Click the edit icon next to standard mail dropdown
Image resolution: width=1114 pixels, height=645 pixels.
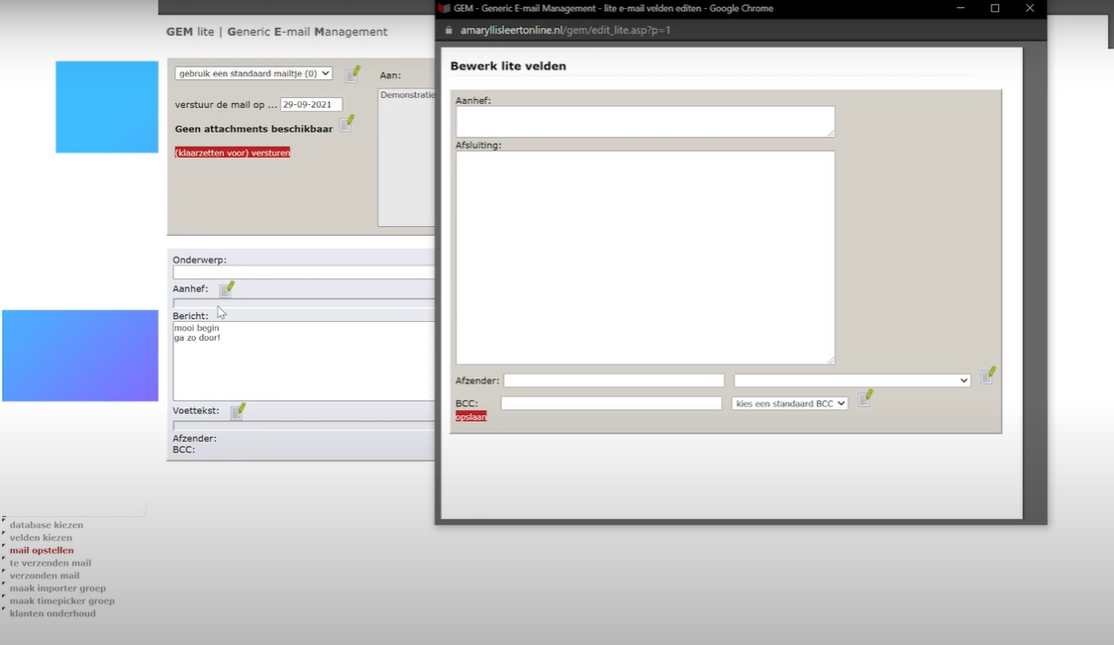click(x=352, y=74)
